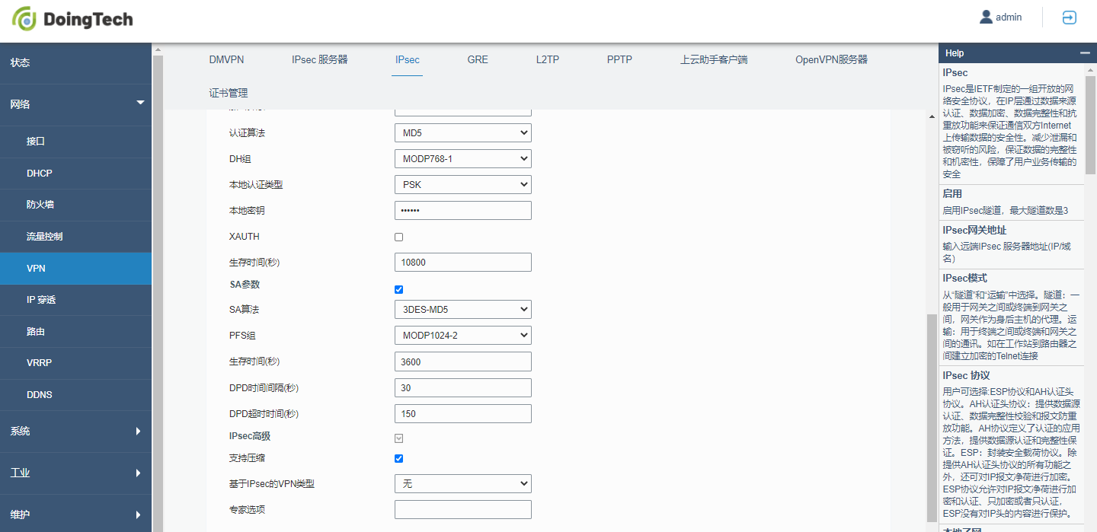This screenshot has height=532, width=1097.
Task: Open IP 穿透 in the sidebar
Action: point(75,300)
